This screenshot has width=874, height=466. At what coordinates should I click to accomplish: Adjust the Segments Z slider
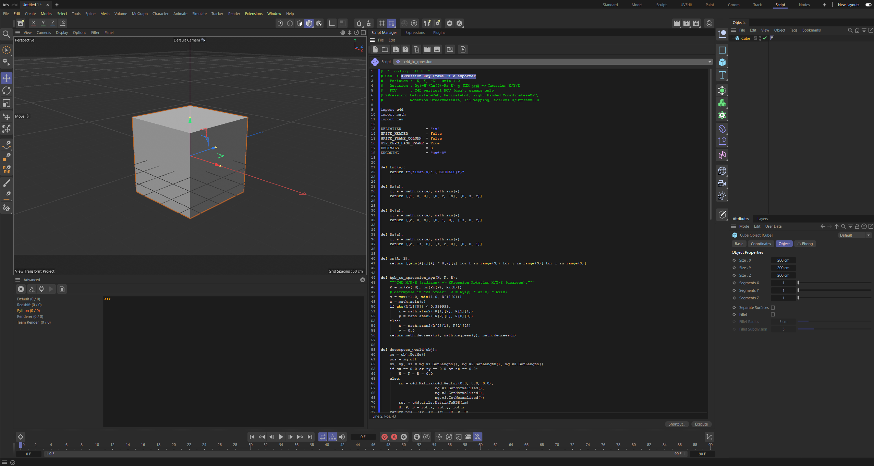(835, 298)
